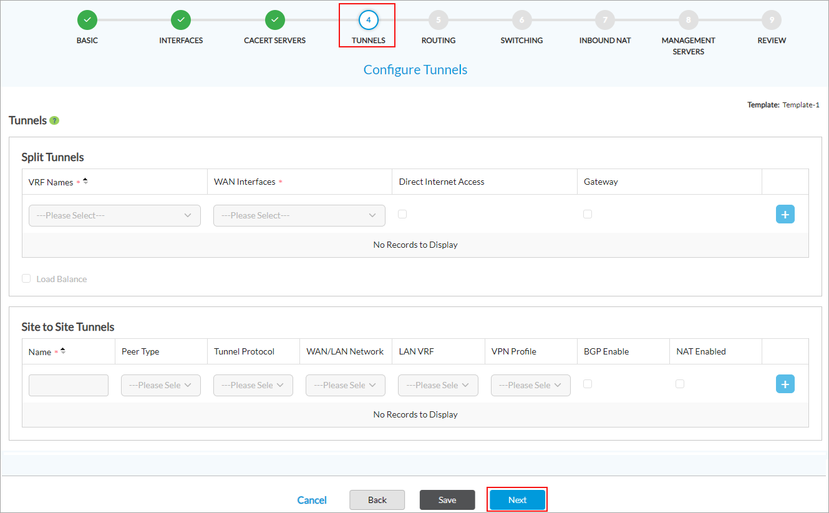Toggle the Load Balance checkbox
The width and height of the screenshot is (829, 513).
[26, 278]
